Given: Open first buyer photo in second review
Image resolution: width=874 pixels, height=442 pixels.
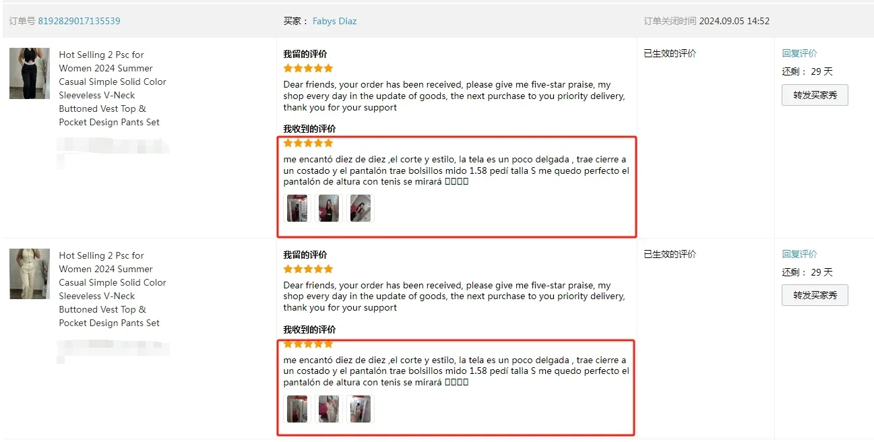Looking at the screenshot, I should (x=297, y=409).
